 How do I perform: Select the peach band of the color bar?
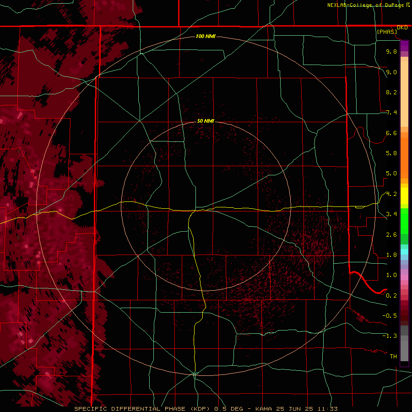(404, 94)
